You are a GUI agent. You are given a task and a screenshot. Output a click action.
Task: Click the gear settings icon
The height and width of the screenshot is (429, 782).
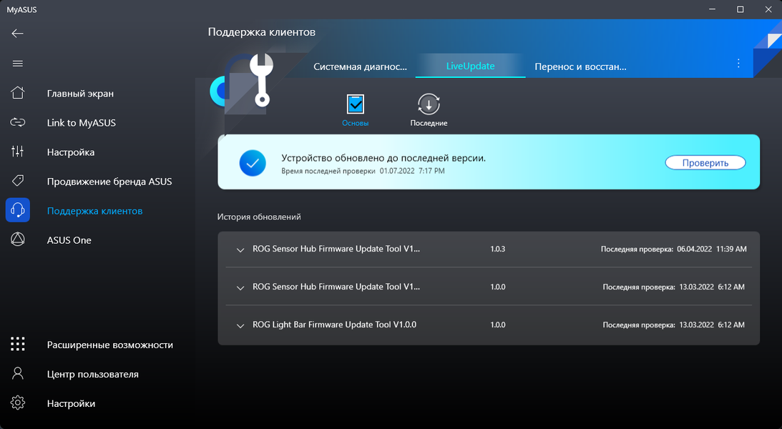click(17, 403)
